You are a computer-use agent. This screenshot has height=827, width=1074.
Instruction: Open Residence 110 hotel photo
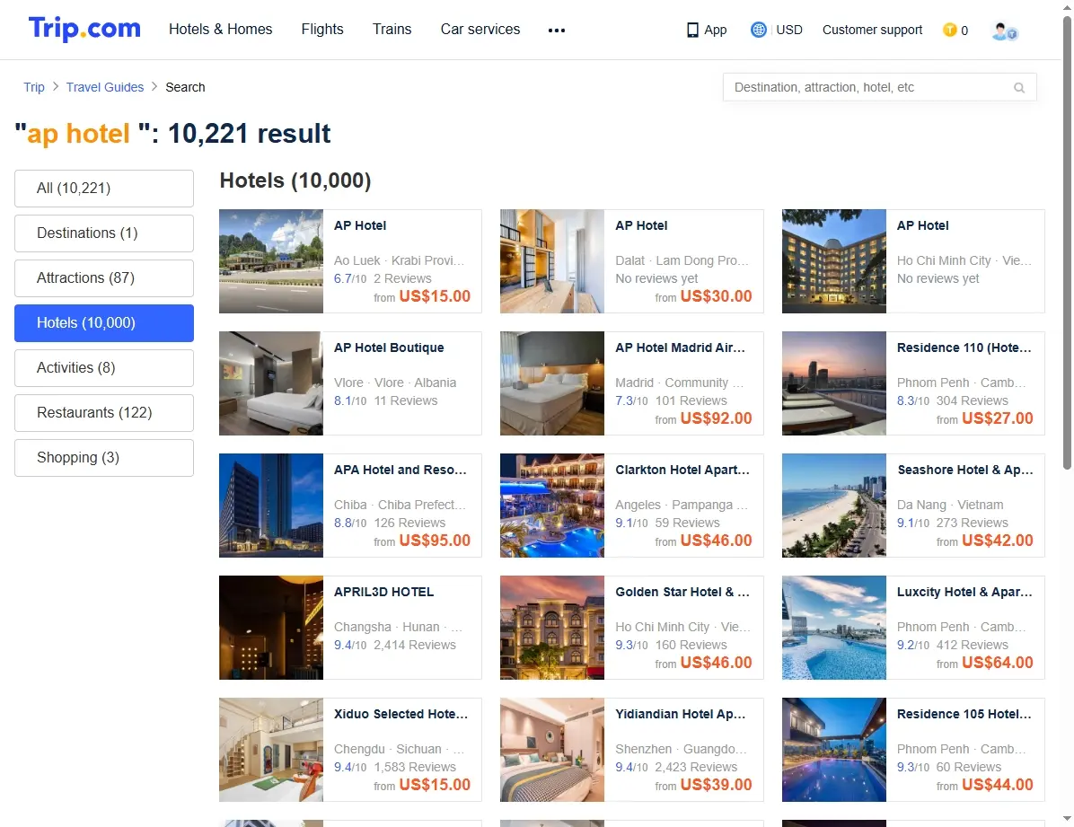tap(834, 383)
